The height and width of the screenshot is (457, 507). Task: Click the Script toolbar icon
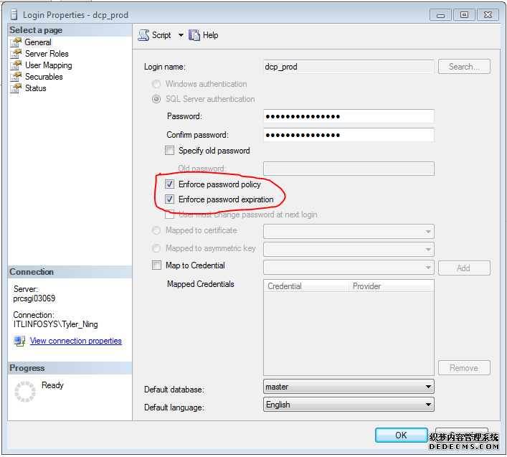143,35
